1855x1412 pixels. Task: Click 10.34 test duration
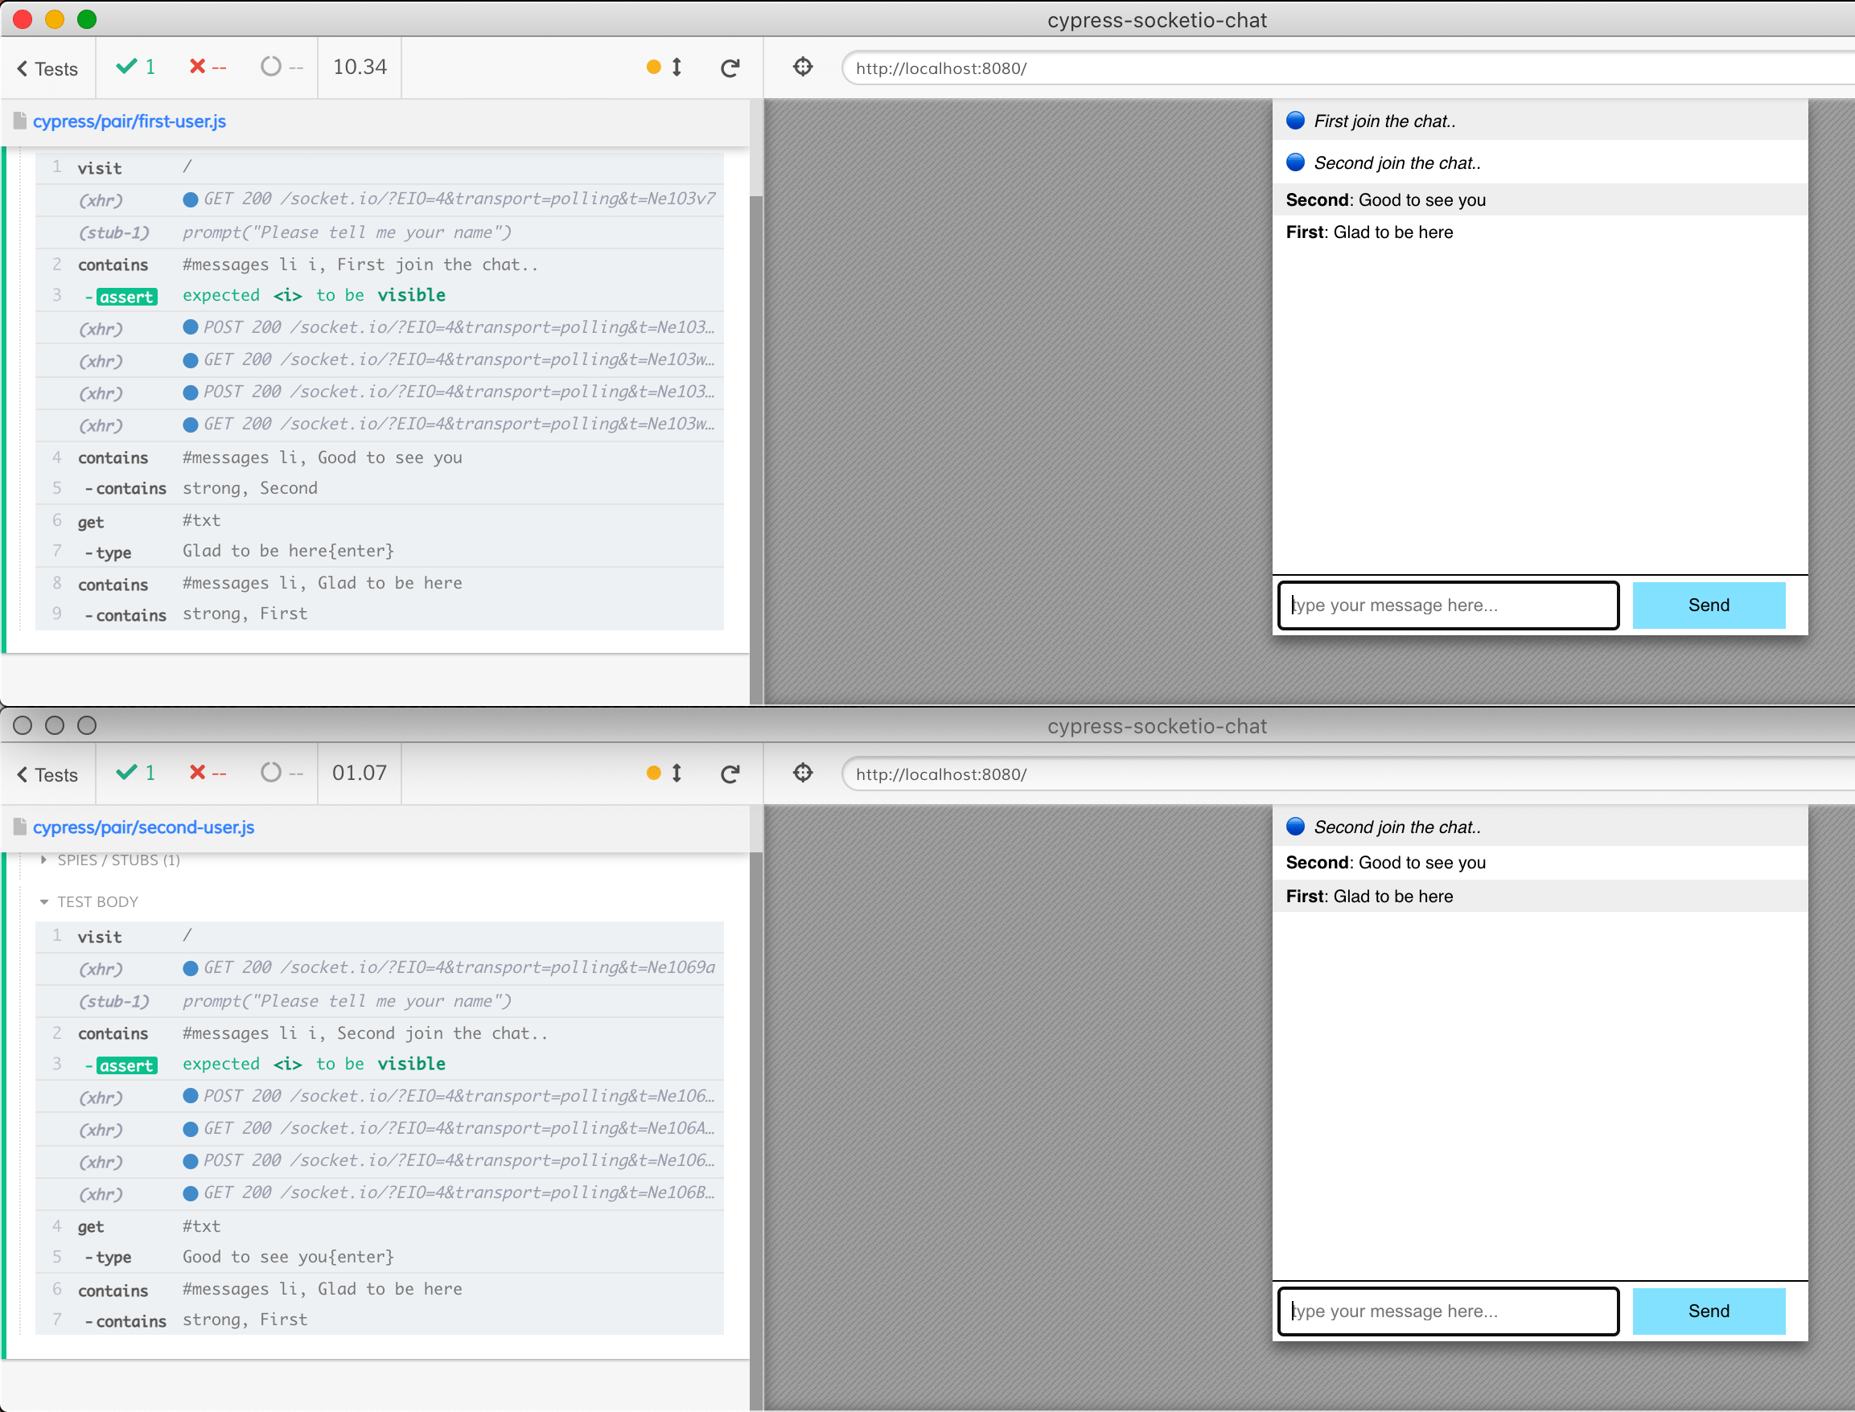(x=360, y=68)
